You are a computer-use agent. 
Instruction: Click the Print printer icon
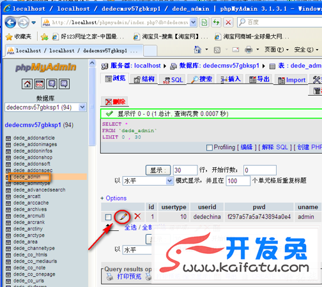[249, 50]
